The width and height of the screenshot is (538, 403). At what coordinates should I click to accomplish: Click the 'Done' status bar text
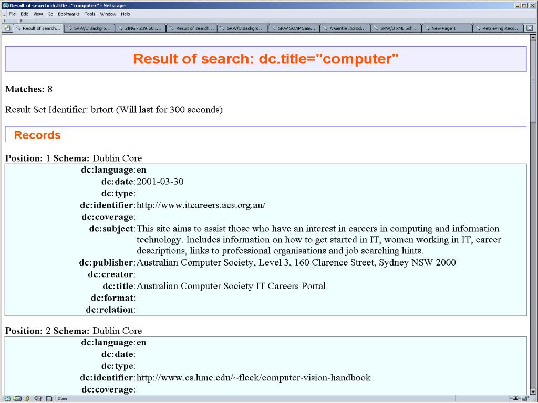coord(62,399)
